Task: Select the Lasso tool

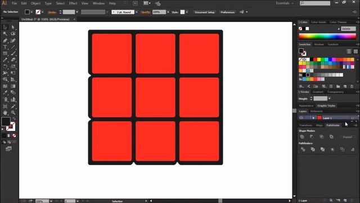Action: coord(13,34)
